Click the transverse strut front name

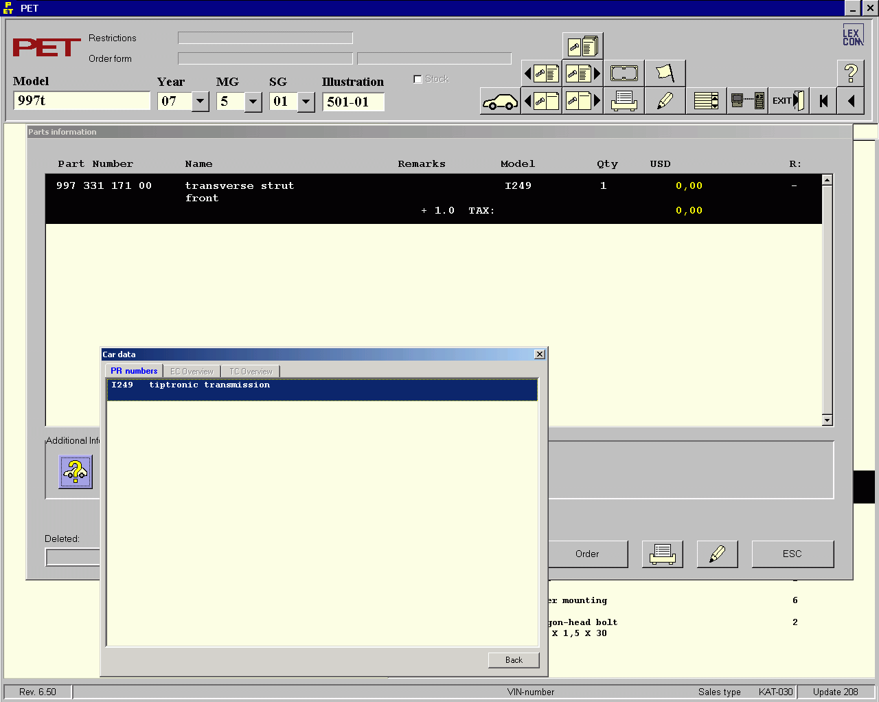[239, 192]
